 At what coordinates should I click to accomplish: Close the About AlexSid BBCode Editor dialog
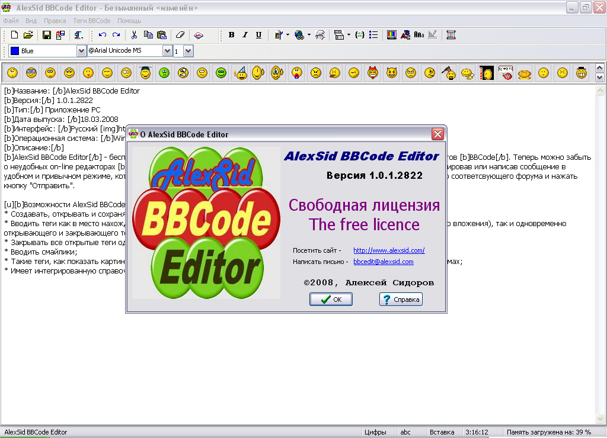[438, 134]
